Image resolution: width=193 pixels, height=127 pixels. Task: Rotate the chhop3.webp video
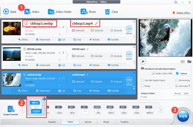[95, 40]
